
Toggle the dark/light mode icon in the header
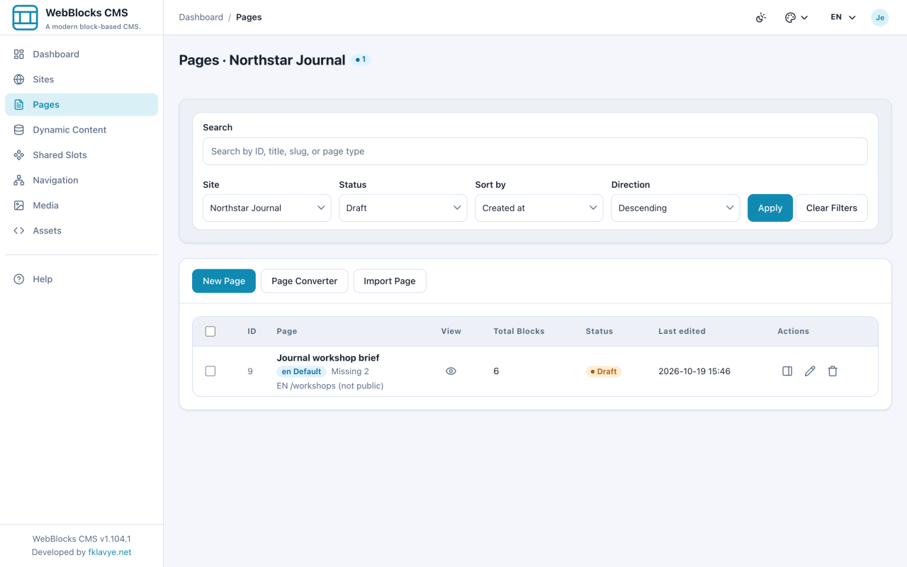[761, 18]
